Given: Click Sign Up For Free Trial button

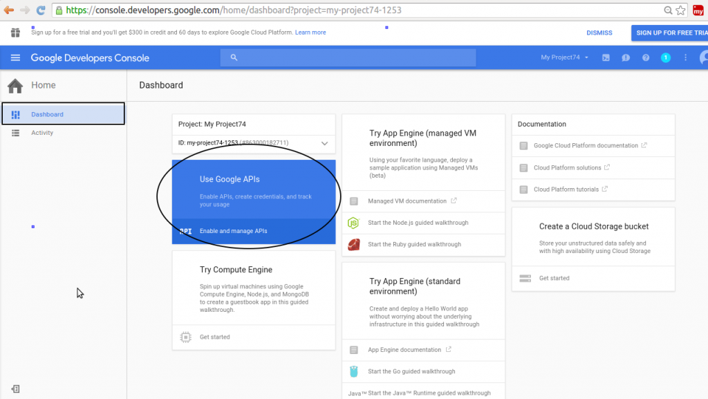Looking at the screenshot, I should point(669,33).
